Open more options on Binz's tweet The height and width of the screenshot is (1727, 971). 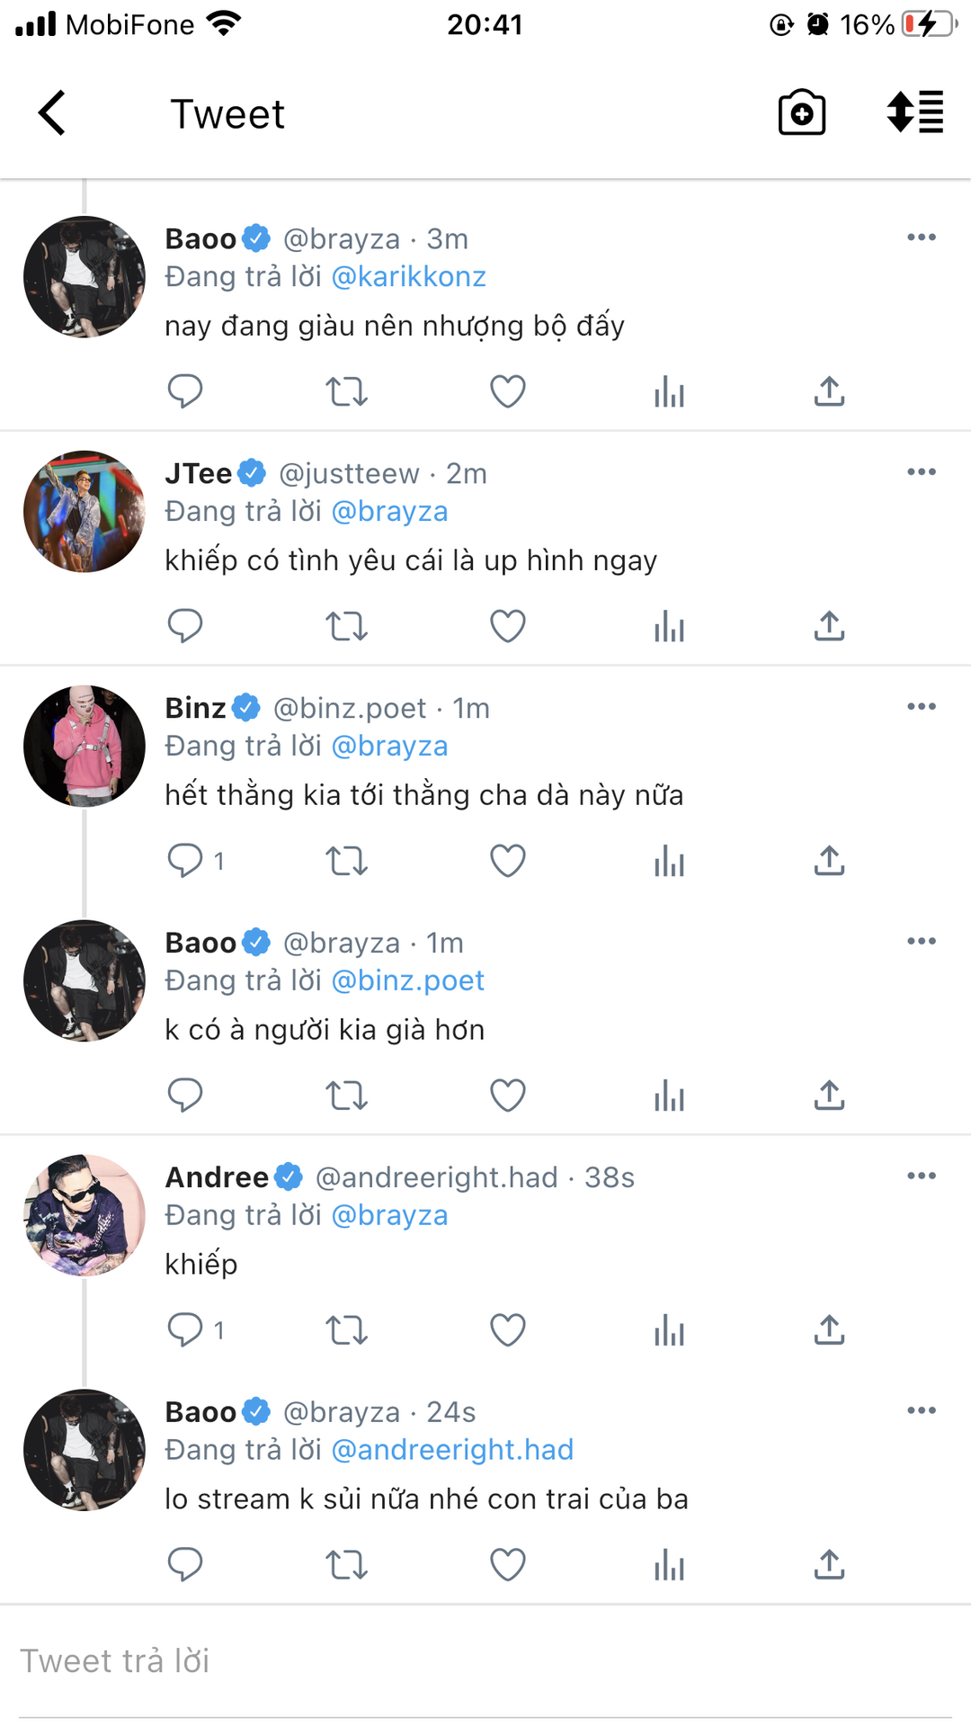[x=922, y=707]
